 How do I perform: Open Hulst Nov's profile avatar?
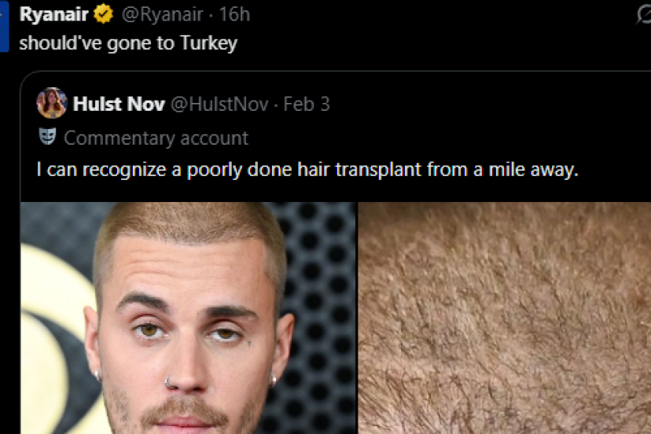(51, 103)
